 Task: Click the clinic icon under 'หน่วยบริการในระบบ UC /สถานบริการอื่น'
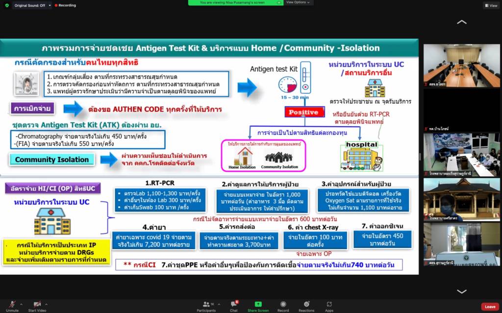pos(375,88)
